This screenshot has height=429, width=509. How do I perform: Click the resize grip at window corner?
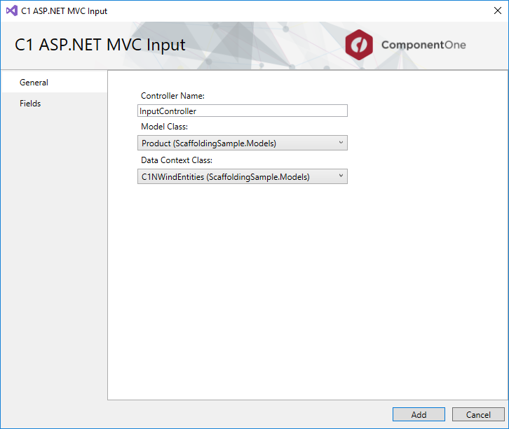click(505, 425)
